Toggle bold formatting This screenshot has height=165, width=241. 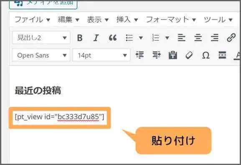tap(80, 38)
